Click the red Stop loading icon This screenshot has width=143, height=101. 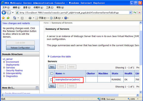point(139,13)
